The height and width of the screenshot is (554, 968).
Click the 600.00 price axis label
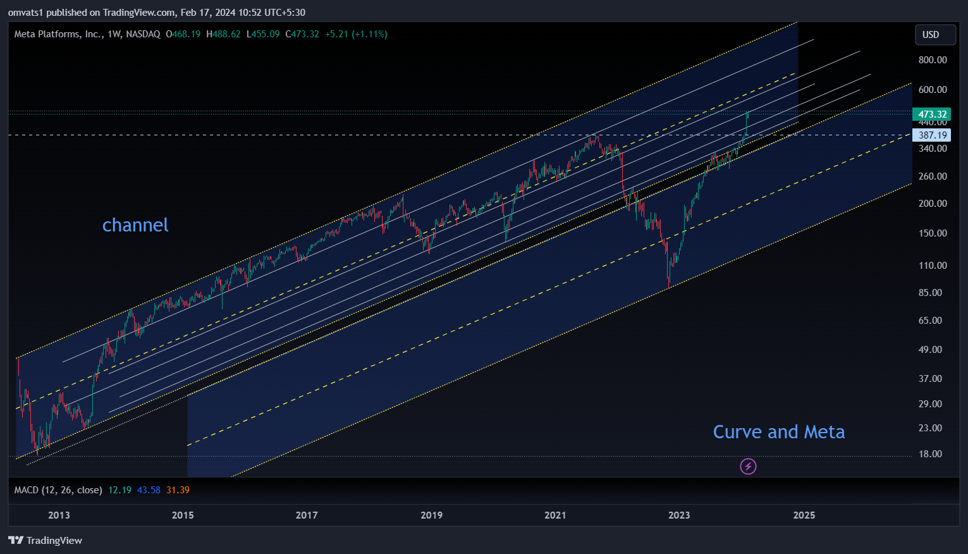pos(933,90)
